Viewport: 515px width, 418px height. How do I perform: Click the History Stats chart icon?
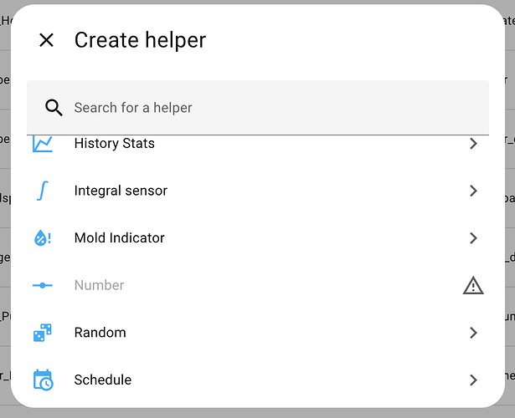coord(43,144)
